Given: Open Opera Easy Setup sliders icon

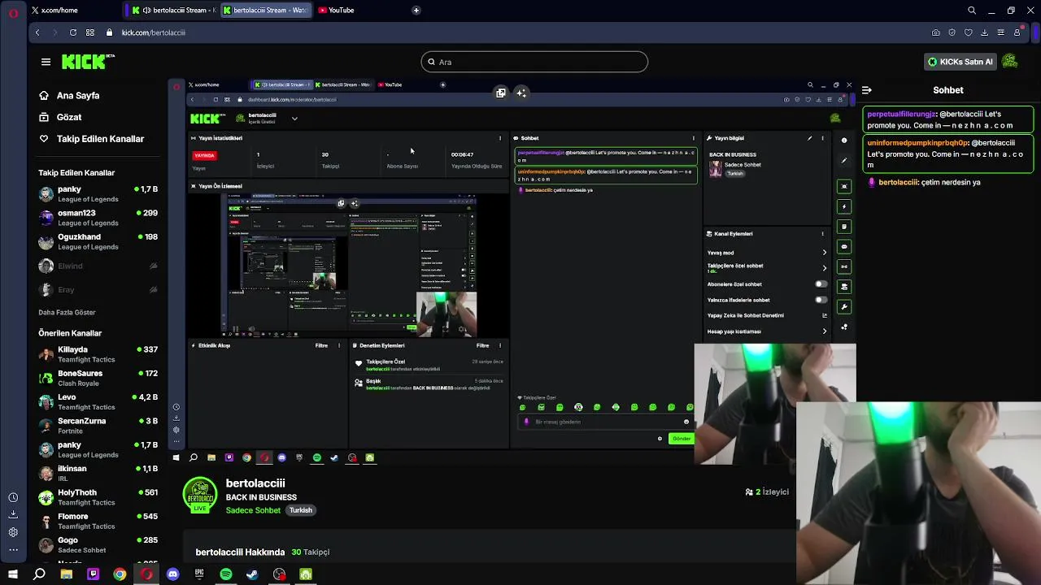Looking at the screenshot, I should pyautogui.click(x=1001, y=32).
